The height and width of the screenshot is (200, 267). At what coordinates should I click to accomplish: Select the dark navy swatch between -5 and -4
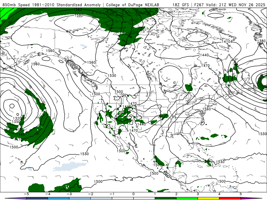[37, 198]
